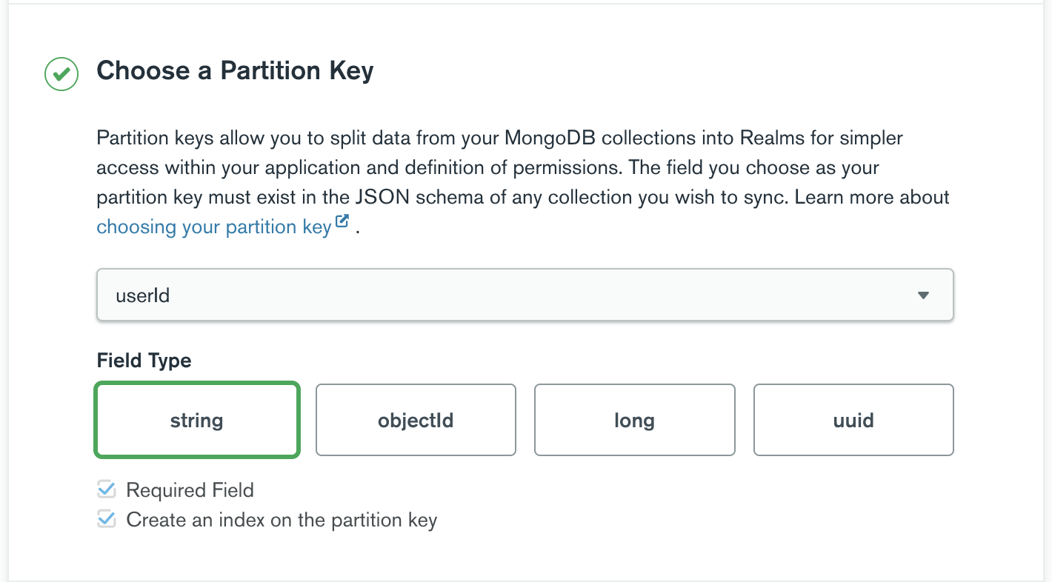Click the dropdown caret arrow icon
The width and height of the screenshot is (1052, 582).
coord(923,295)
